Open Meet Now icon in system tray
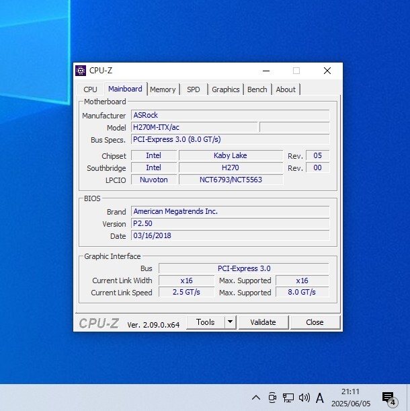The height and width of the screenshot is (411, 410). pyautogui.click(x=272, y=398)
